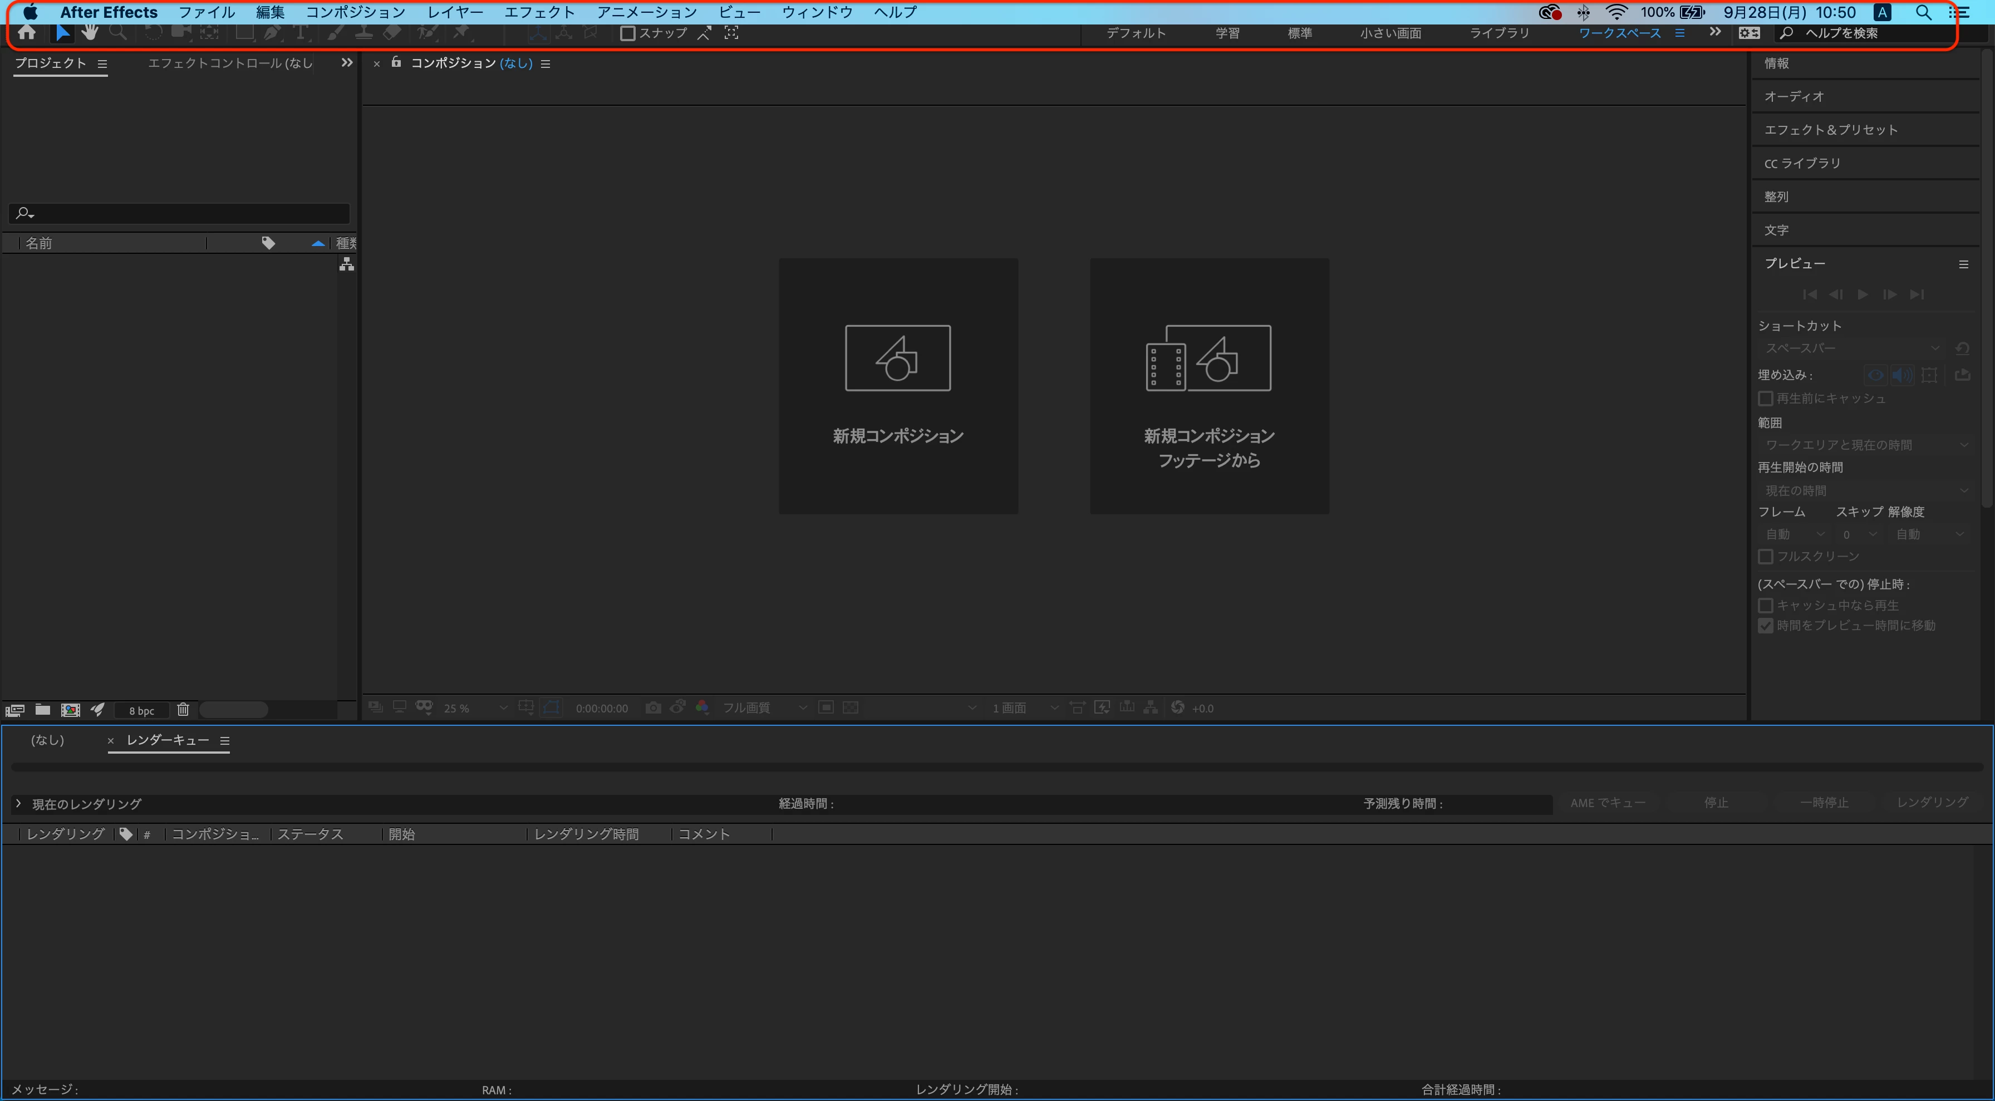Enable the スナップ snapping checkbox
This screenshot has height=1101, width=1995.
pos(628,33)
